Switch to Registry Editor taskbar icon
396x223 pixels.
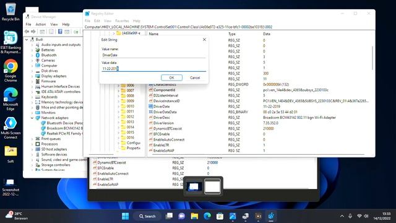tap(271, 216)
